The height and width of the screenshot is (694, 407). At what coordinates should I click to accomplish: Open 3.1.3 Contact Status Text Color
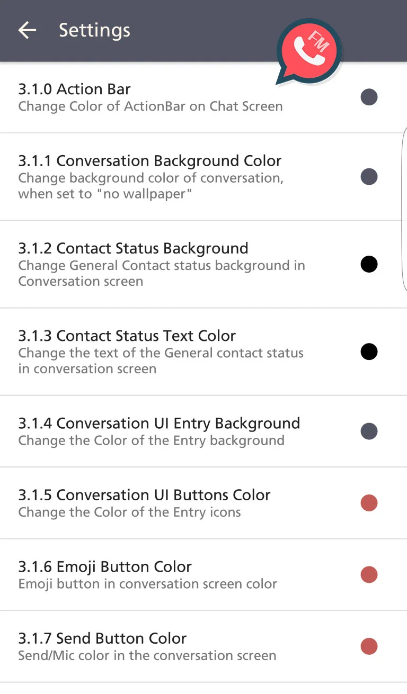(203, 351)
